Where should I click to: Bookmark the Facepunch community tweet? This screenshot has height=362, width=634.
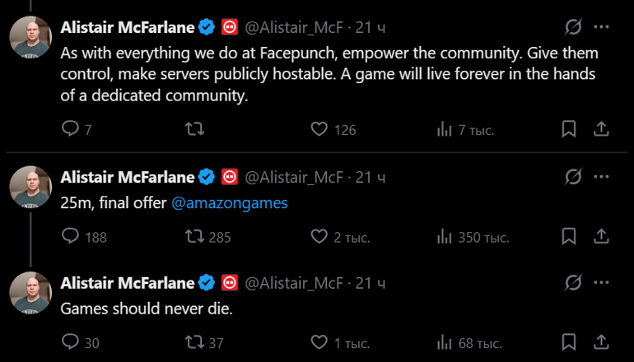point(568,129)
